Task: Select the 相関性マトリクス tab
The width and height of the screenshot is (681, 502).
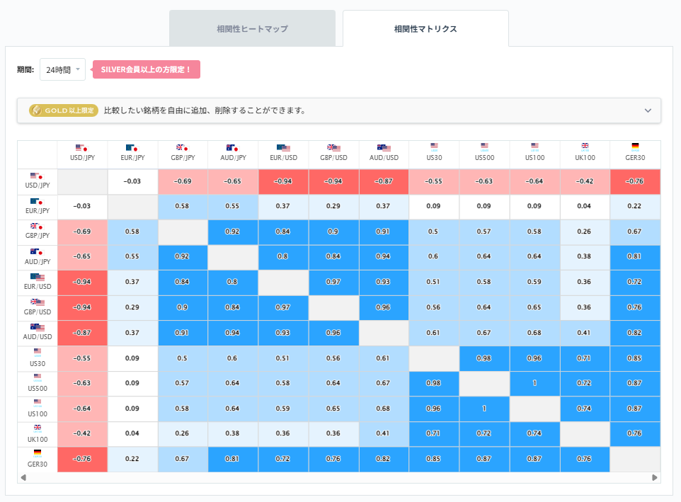Action: tap(425, 28)
